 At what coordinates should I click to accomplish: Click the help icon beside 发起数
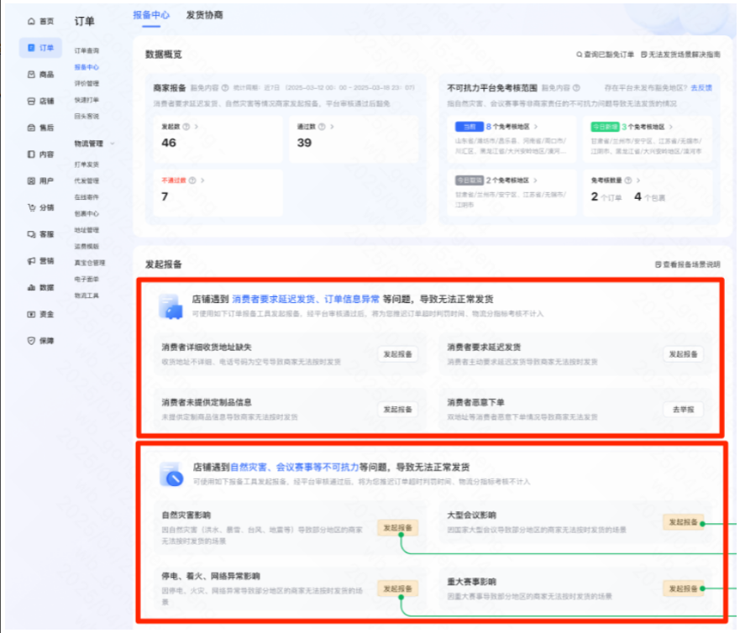tap(186, 127)
